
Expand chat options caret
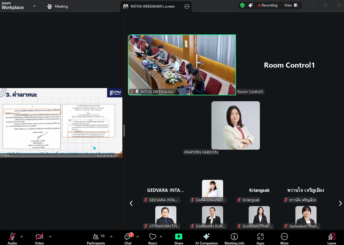click(x=138, y=237)
